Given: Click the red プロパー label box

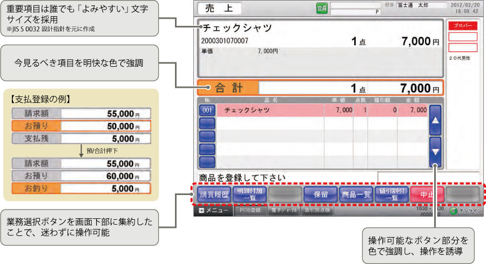Looking at the screenshot, I should [x=463, y=26].
